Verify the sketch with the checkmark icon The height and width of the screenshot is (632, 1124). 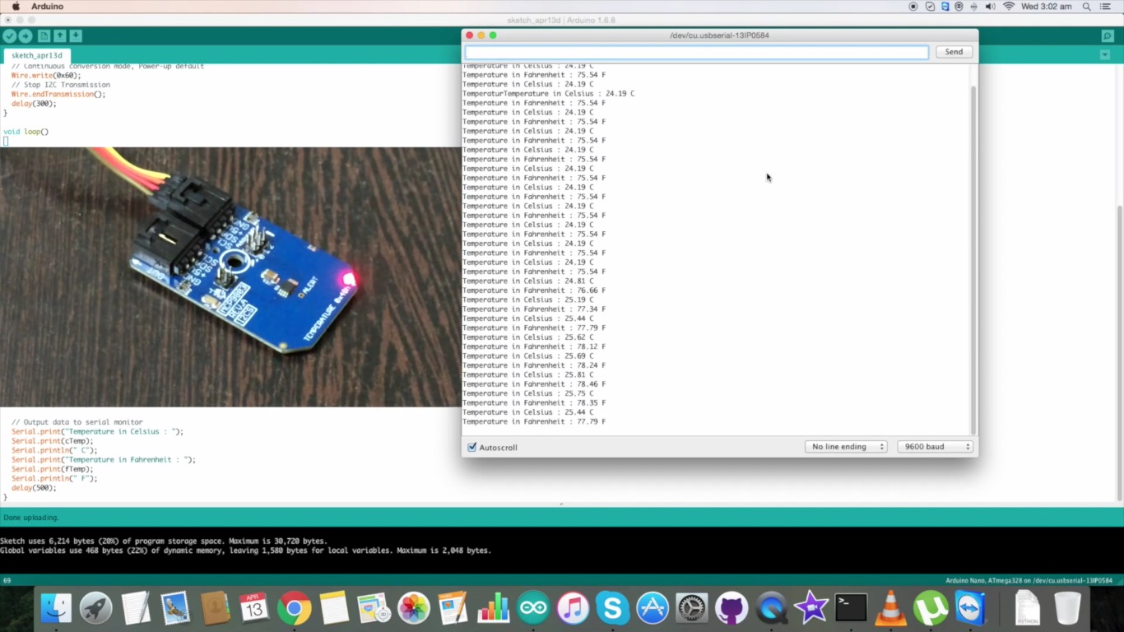pos(10,35)
